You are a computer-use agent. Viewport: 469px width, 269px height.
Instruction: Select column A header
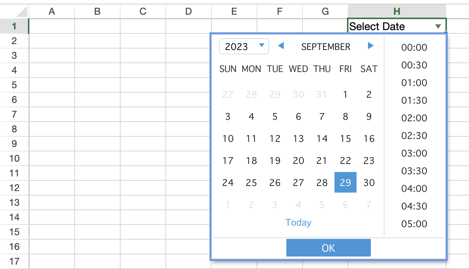pyautogui.click(x=52, y=11)
